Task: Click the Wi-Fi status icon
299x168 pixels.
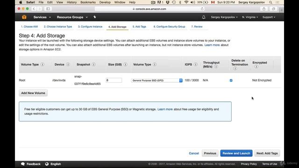Action: [x=186, y=2]
